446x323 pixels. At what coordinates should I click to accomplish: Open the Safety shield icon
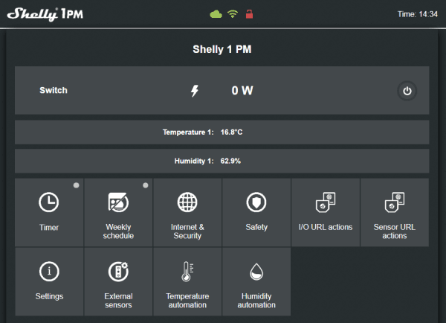pos(256,202)
